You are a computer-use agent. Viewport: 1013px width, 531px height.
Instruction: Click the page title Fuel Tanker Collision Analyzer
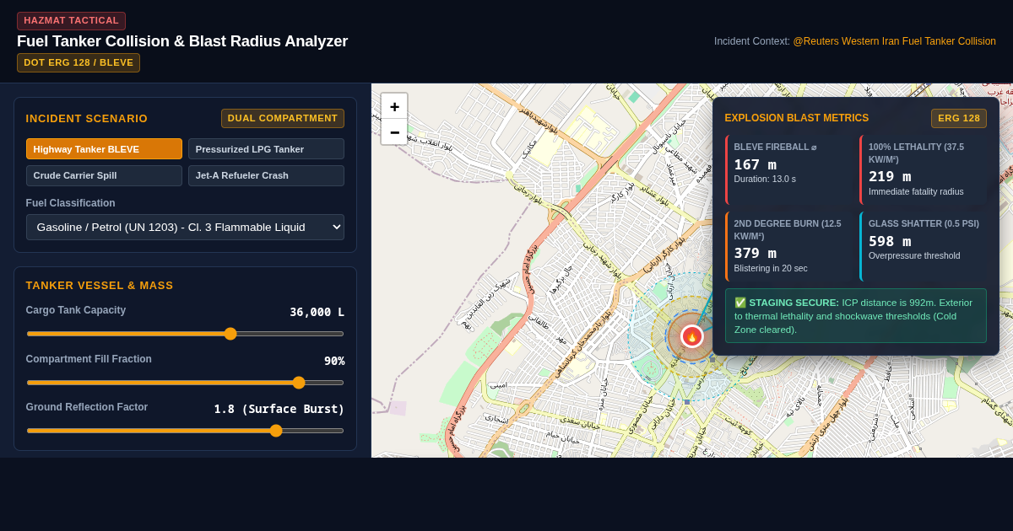point(182,41)
